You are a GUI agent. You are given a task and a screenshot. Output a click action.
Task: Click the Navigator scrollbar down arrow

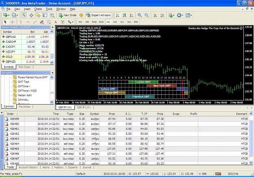[52, 102]
